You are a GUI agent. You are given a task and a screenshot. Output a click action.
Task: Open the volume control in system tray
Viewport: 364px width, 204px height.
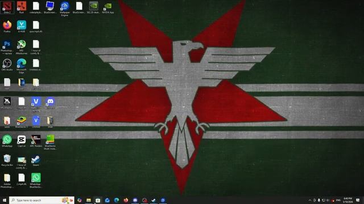[x=328, y=200]
